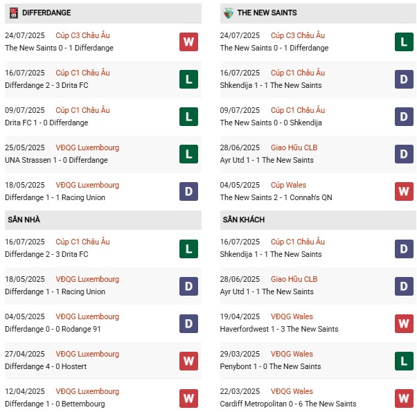Click the DIFFERDANGE team name header
The height and width of the screenshot is (412, 417).
tap(46, 12)
